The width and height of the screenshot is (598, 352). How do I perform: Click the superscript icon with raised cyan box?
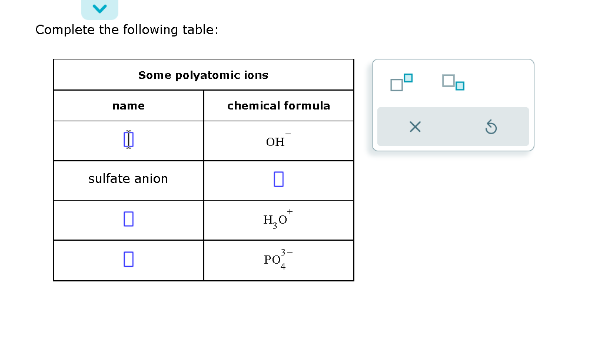coord(402,82)
